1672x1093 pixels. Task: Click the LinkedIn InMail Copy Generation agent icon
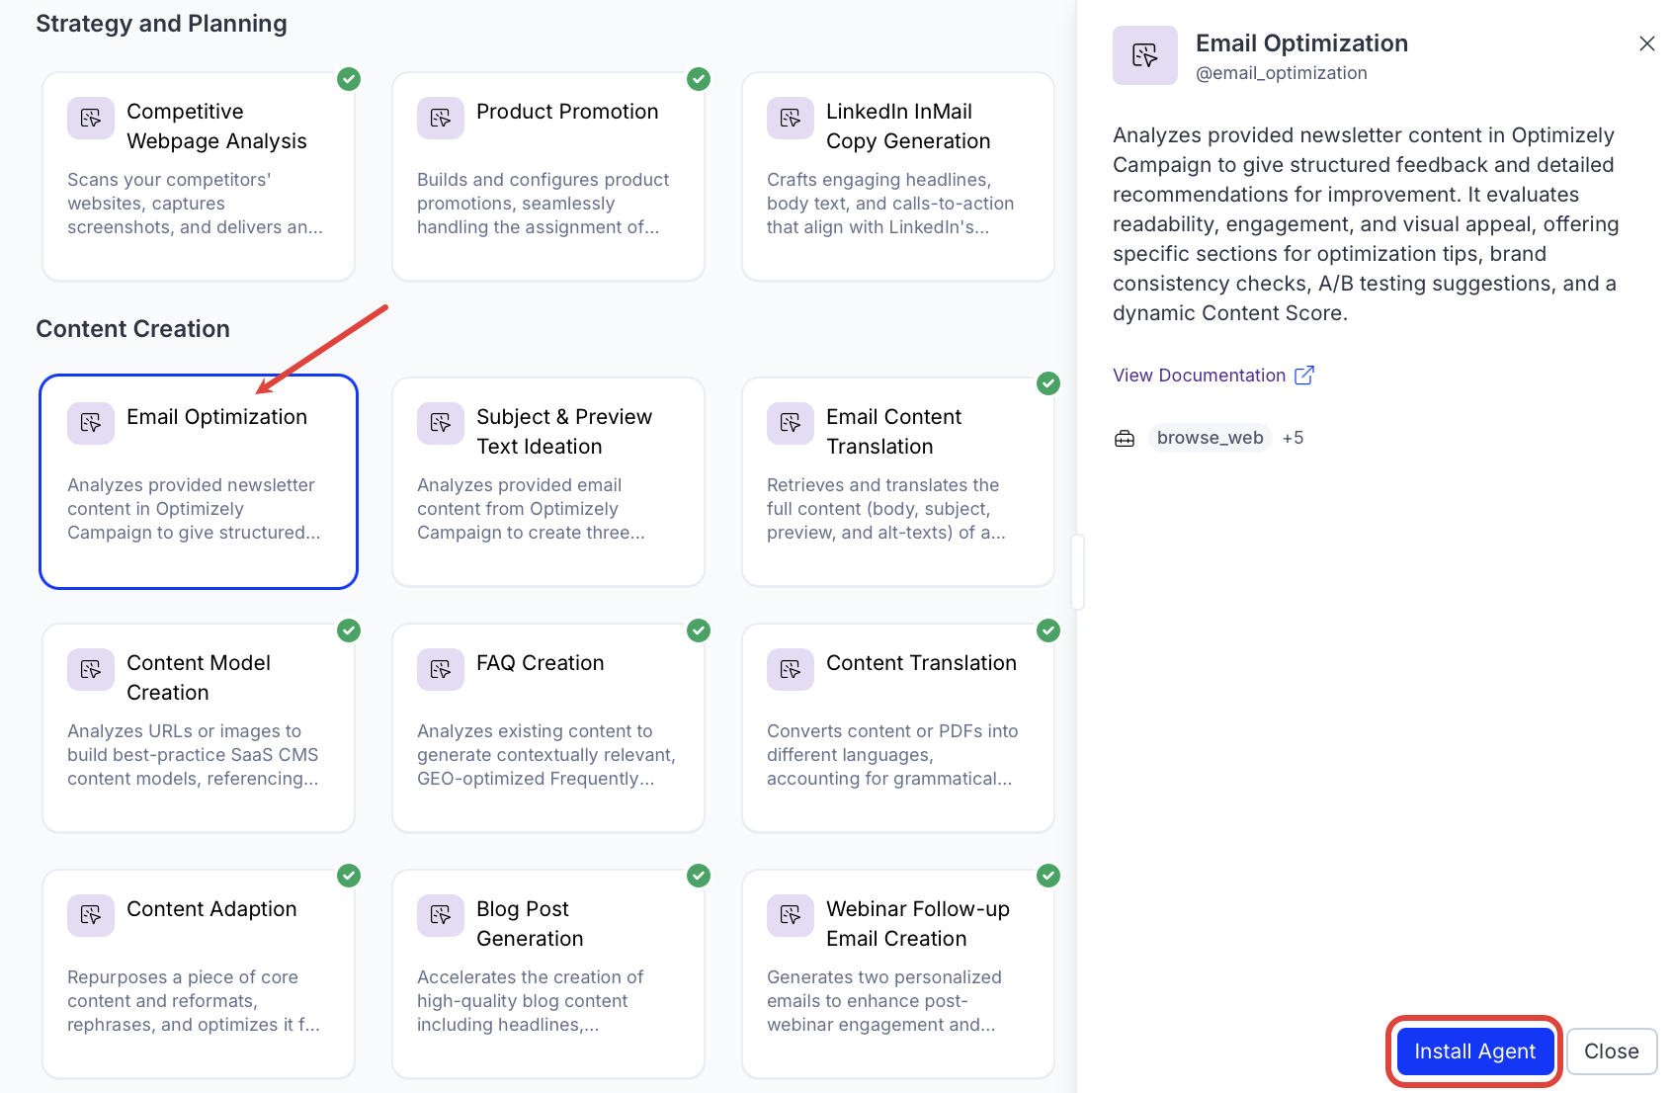[x=790, y=118]
